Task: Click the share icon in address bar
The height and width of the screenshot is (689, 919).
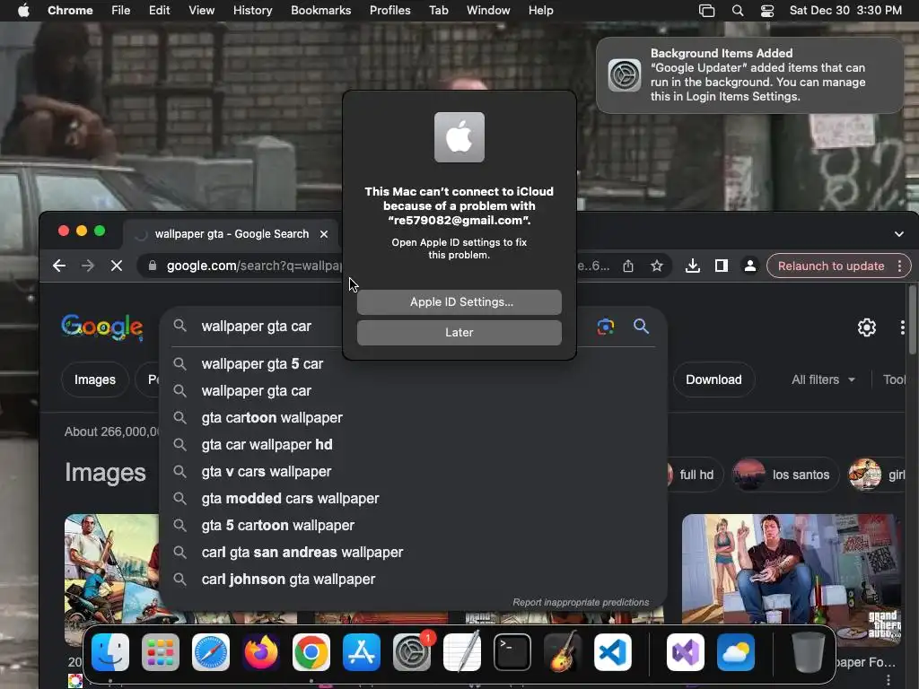Action: pos(628,266)
